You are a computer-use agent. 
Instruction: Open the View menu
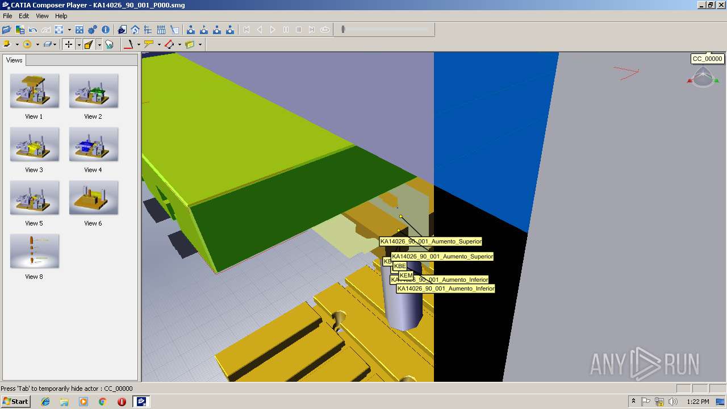click(x=43, y=16)
